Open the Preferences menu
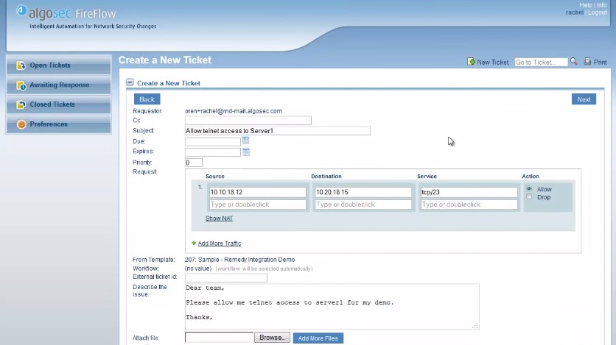Image resolution: width=616 pixels, height=345 pixels. (x=59, y=124)
